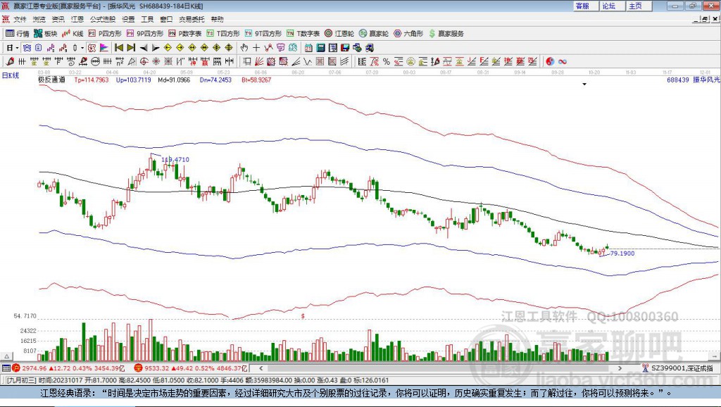721x407 pixels.
Task: Open the 主页 homepage link
Action: pyautogui.click(x=635, y=6)
